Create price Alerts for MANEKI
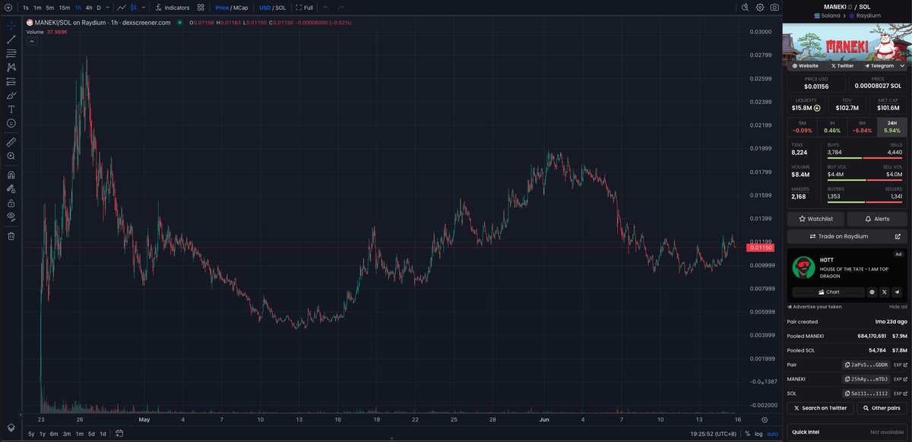This screenshot has height=442, width=912. tap(877, 219)
